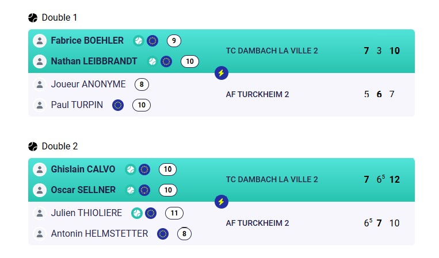Click the Double 1 score 7 3 10
439x258 pixels.
coord(381,51)
